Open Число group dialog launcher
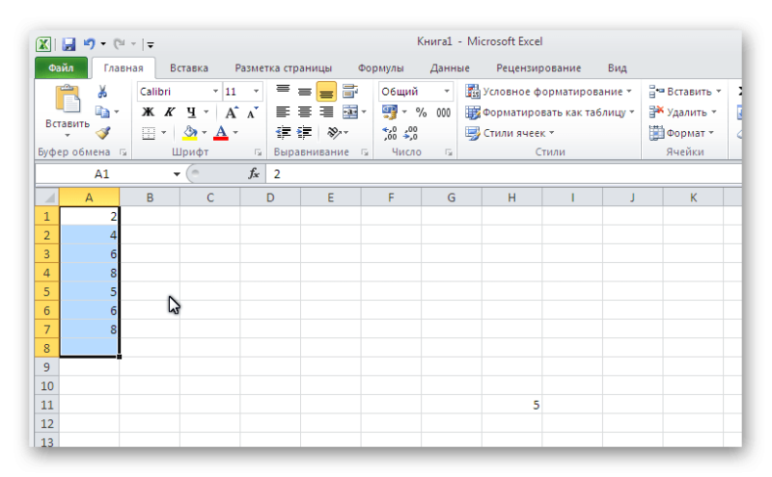772x477 pixels. pos(449,153)
